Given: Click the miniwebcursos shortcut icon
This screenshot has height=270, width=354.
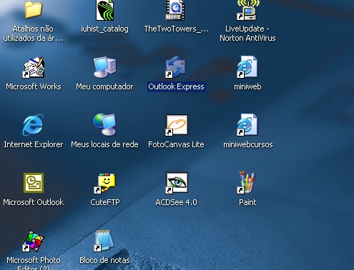Looking at the screenshot, I should pos(247,125).
